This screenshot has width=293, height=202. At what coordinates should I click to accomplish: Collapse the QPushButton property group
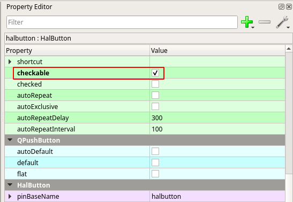coord(10,140)
